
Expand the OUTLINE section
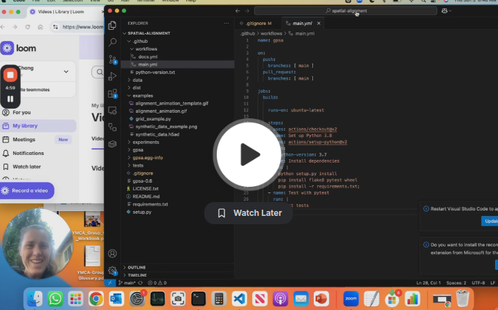point(136,268)
